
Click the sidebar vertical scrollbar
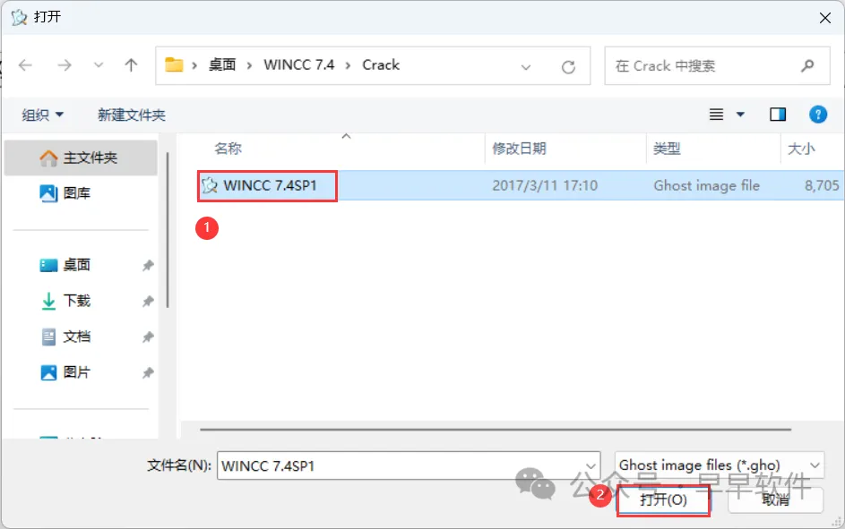point(168,230)
